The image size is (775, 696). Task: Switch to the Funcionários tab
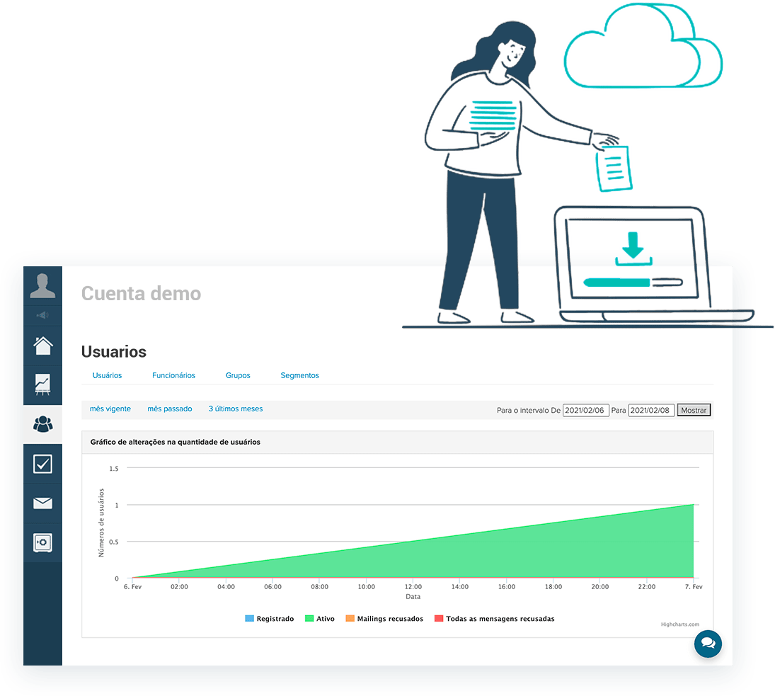coord(173,376)
